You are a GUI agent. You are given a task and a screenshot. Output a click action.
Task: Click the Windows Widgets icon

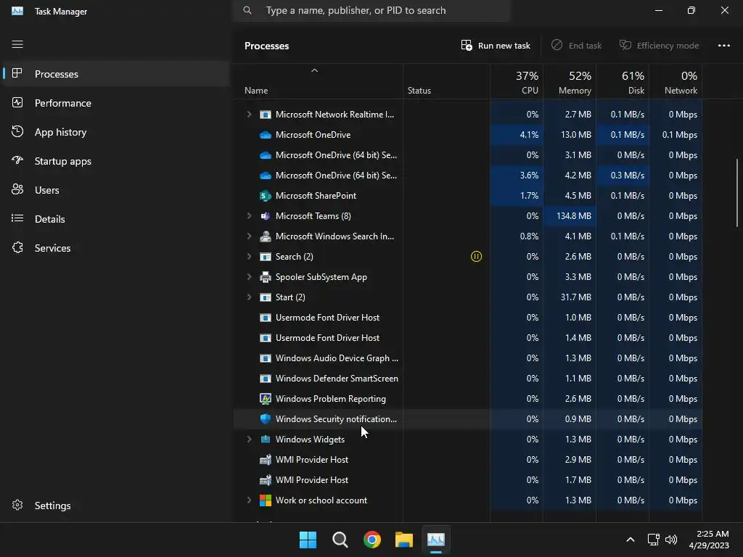coord(266,440)
